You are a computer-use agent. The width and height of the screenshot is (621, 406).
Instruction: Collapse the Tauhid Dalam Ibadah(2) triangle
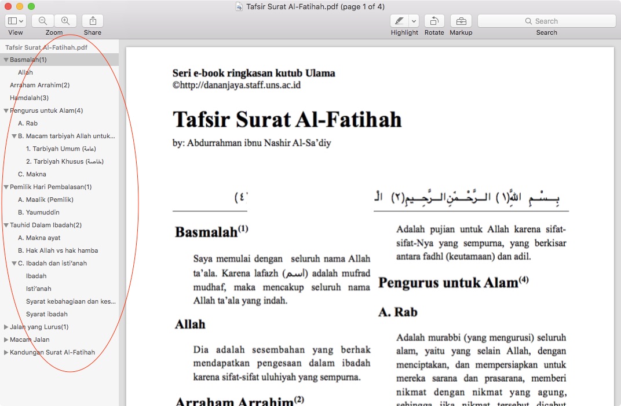pos(6,225)
